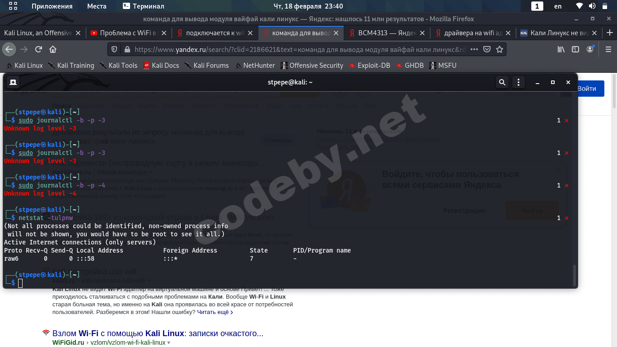Reload the current Yandex page
Viewport: 617px width, 347px height.
click(x=39, y=49)
